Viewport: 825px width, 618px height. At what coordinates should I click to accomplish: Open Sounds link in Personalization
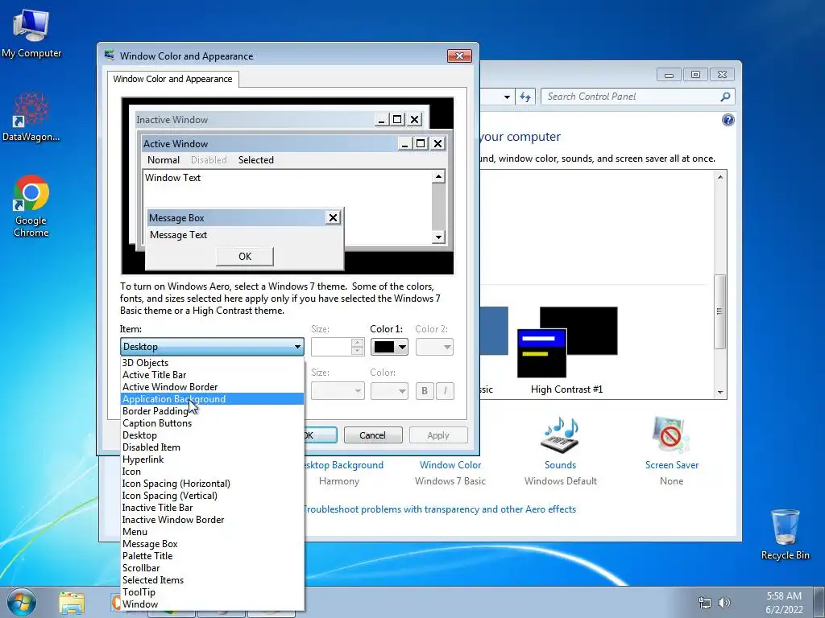point(561,465)
